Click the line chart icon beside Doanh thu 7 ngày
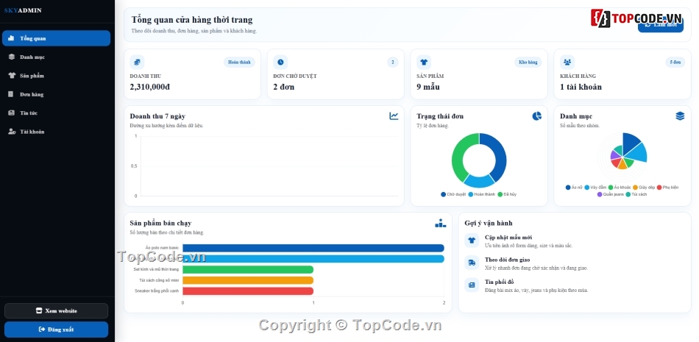The image size is (699, 342). point(394,116)
